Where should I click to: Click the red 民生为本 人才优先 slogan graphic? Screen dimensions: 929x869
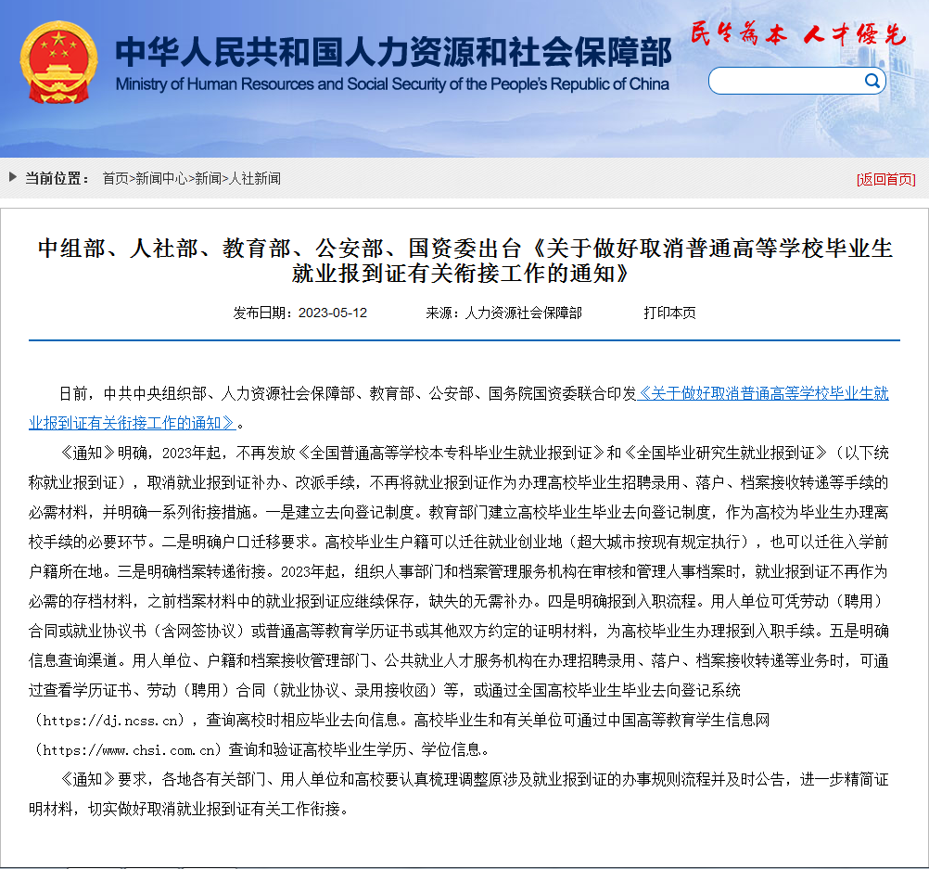[797, 35]
